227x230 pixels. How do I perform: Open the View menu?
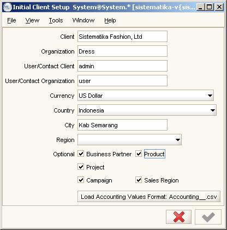pyautogui.click(x=32, y=20)
